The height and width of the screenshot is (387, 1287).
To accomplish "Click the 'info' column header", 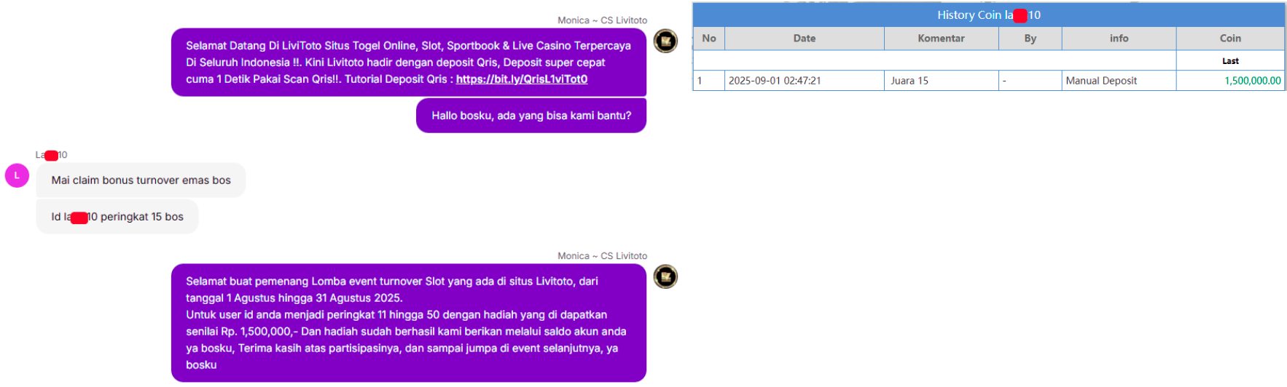I will click(x=1119, y=39).
